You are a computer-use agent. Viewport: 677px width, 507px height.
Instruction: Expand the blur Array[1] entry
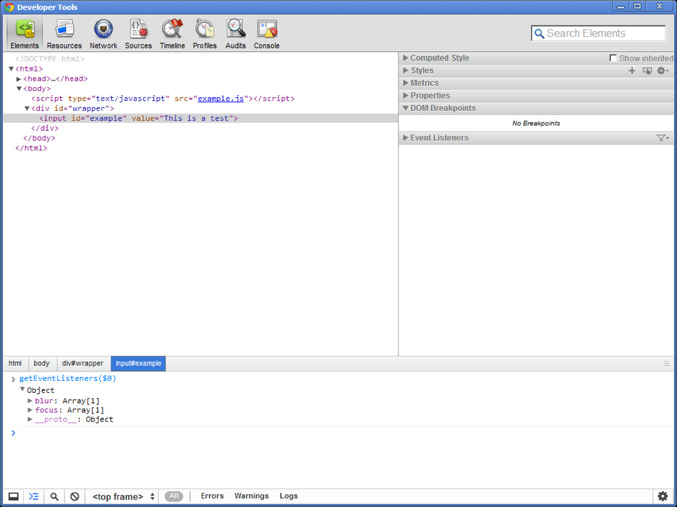tap(30, 401)
